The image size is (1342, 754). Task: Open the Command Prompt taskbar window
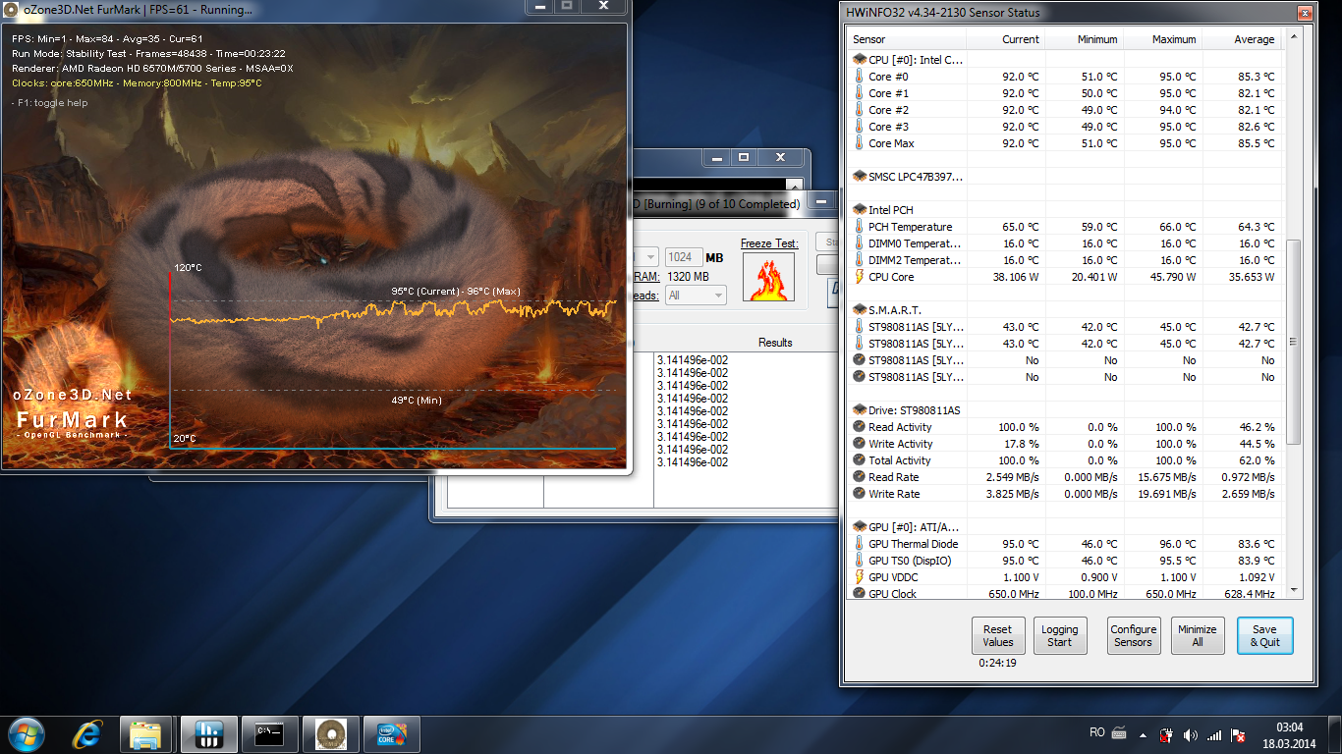(x=269, y=733)
